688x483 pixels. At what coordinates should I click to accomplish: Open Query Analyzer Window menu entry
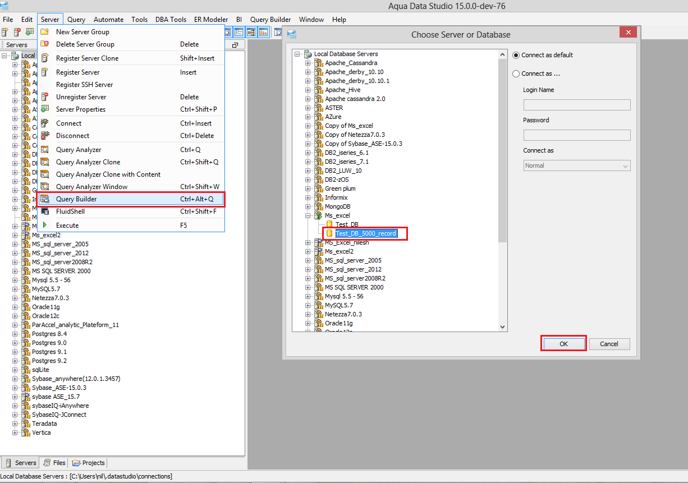point(131,187)
